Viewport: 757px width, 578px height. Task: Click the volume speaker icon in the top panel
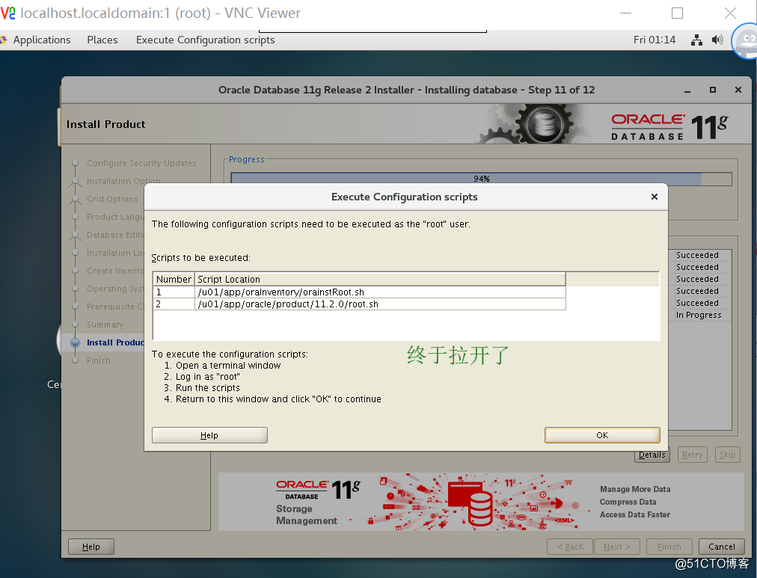(x=717, y=40)
